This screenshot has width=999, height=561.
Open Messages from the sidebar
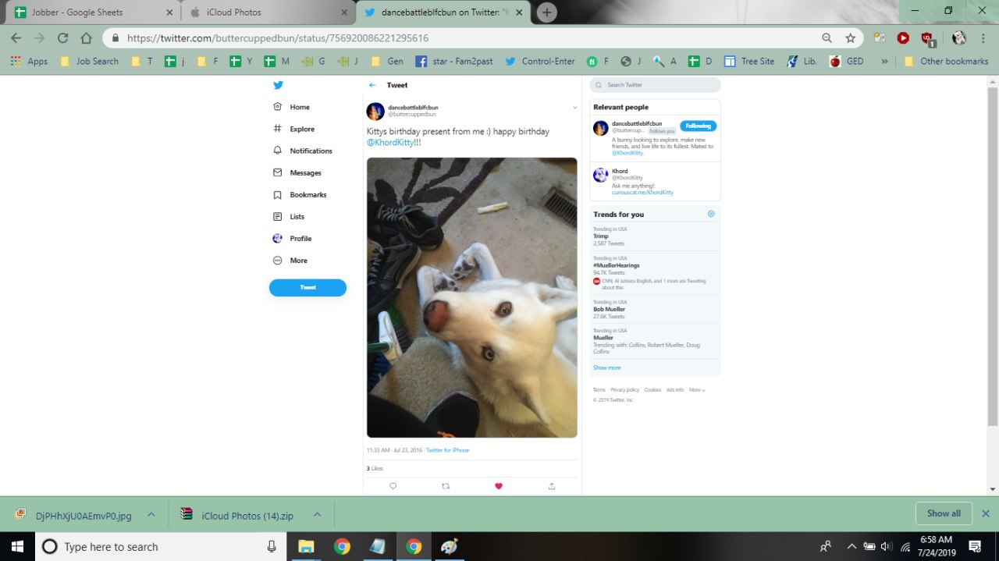point(297,172)
